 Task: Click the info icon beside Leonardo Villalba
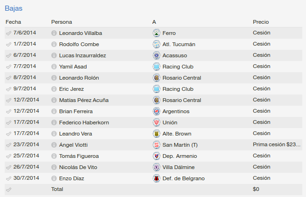coord(54,33)
